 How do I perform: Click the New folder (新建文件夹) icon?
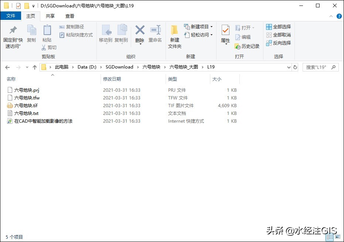(x=175, y=30)
